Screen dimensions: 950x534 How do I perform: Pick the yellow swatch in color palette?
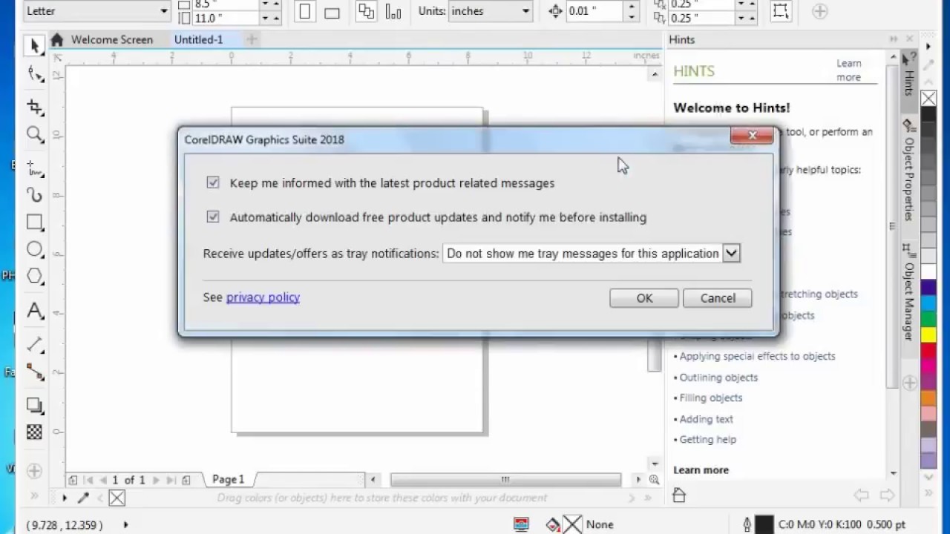(x=928, y=334)
